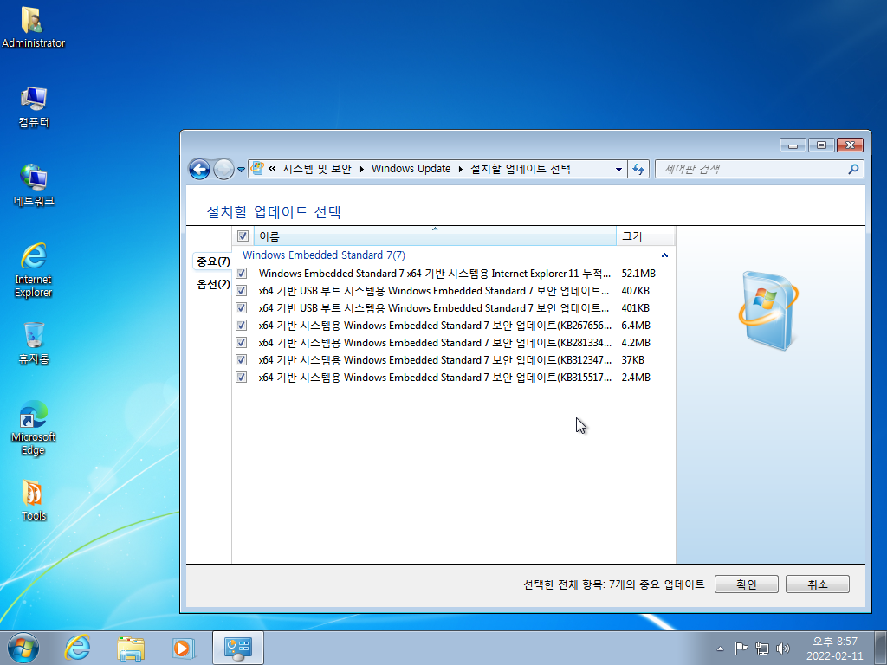
Task: Sort by the 크기 column header
Action: 645,236
